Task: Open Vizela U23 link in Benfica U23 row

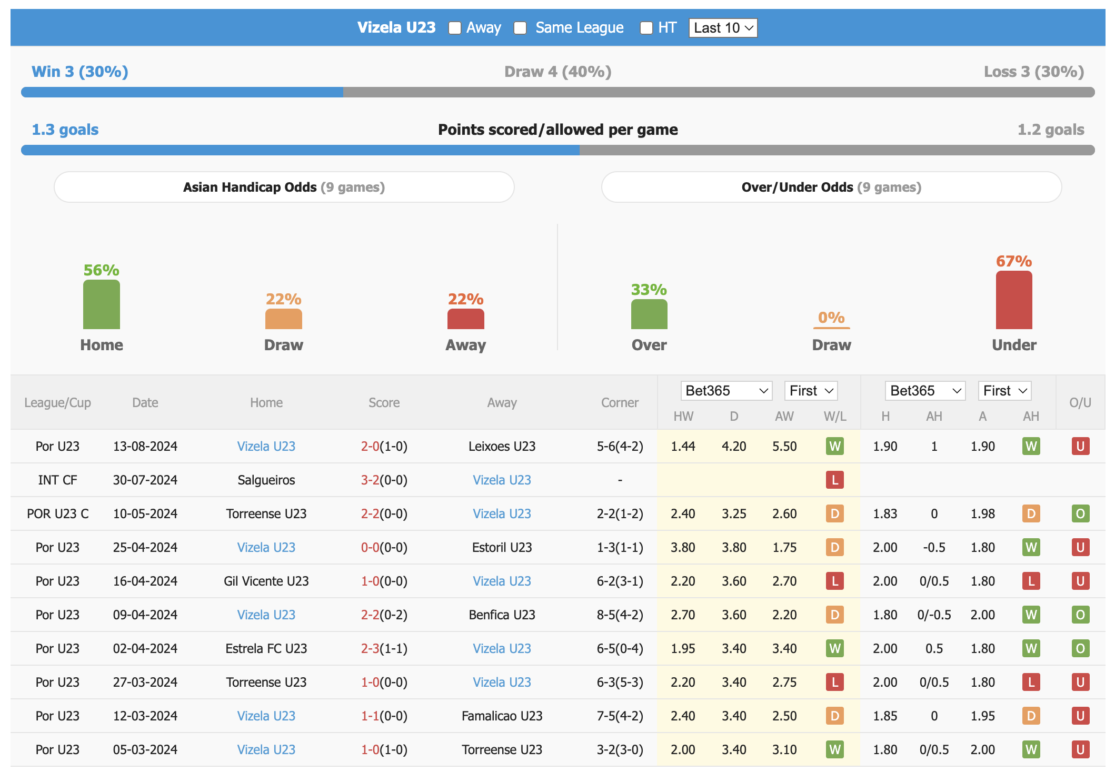Action: point(266,615)
